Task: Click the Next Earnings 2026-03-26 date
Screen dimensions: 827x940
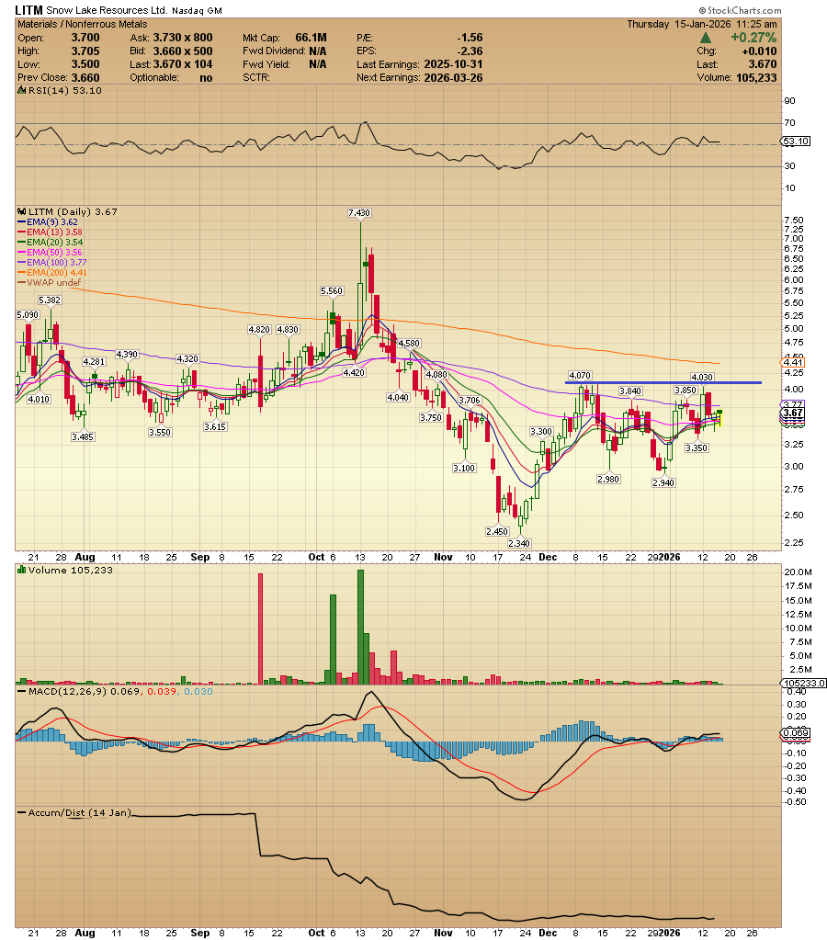Action: 453,78
